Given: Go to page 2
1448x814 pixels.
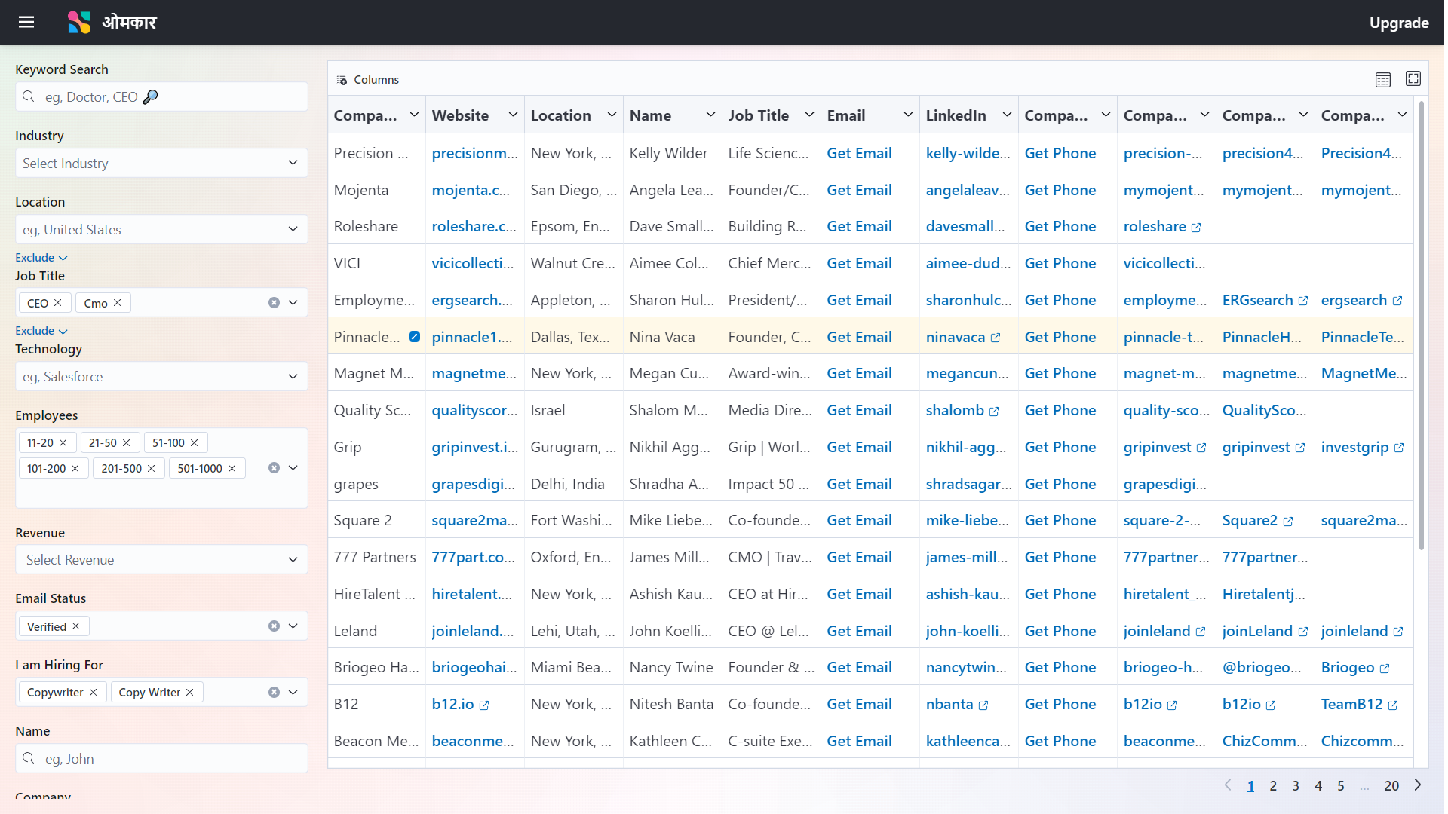Looking at the screenshot, I should coord(1273,785).
